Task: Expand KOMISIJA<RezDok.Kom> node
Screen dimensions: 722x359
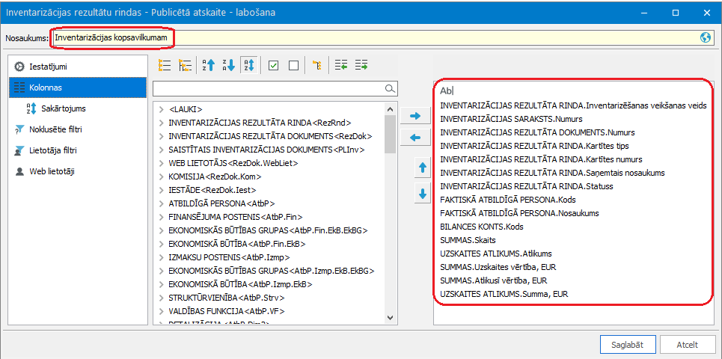Action: [161, 177]
